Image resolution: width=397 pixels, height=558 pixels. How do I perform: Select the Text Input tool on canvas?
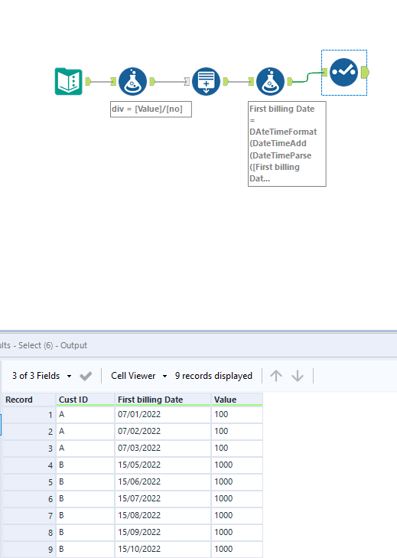[68, 81]
